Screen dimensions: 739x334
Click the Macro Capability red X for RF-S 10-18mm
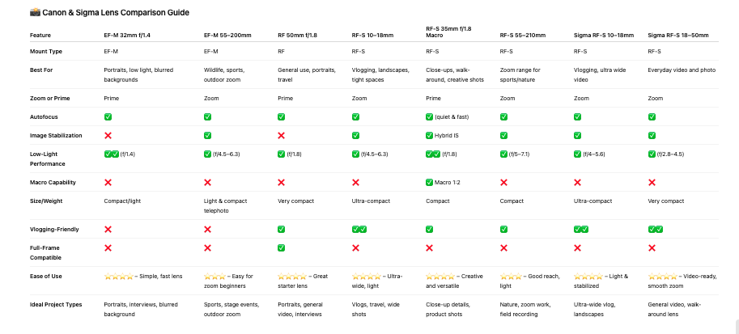pyautogui.click(x=356, y=182)
